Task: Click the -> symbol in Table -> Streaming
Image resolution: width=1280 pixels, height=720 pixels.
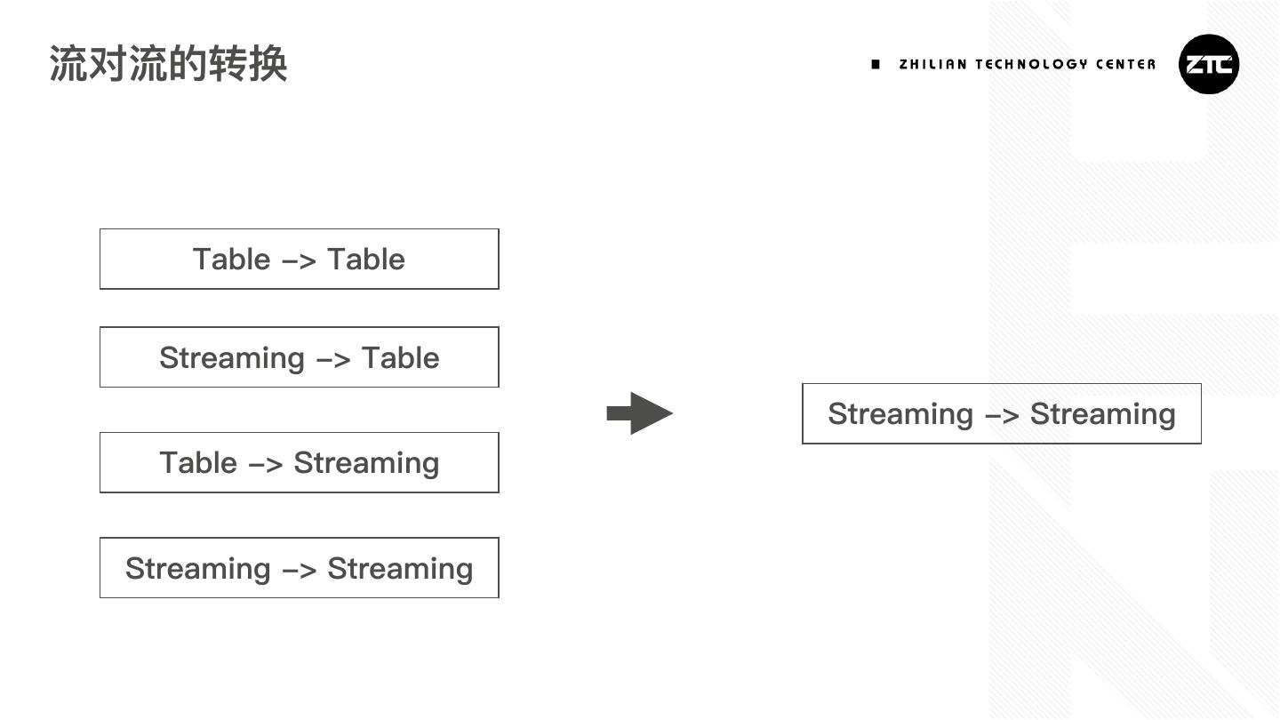Action: (x=265, y=464)
